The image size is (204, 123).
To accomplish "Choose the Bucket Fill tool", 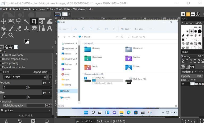I will (x=3, y=28).
